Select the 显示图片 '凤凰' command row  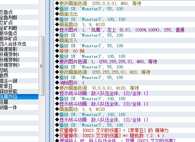point(124,30)
